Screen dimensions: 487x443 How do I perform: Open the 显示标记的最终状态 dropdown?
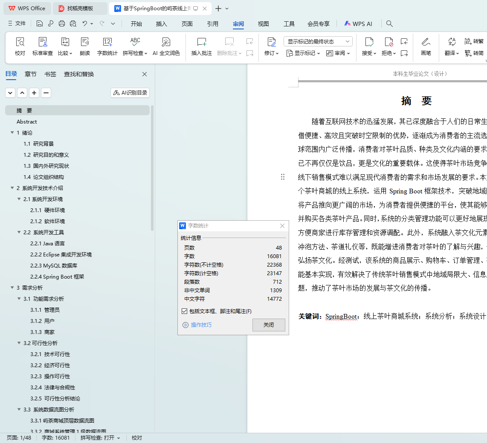click(318, 41)
